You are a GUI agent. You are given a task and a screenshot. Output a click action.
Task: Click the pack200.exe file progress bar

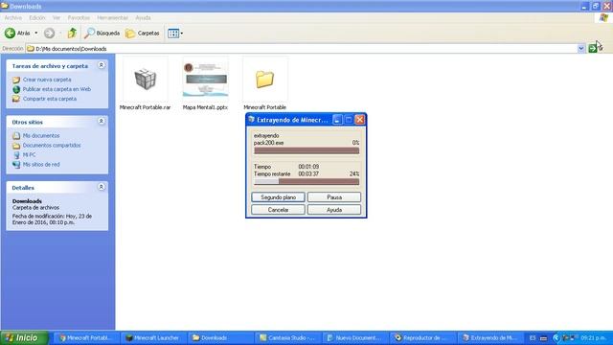pos(306,150)
